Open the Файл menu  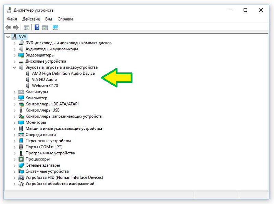click(12, 19)
